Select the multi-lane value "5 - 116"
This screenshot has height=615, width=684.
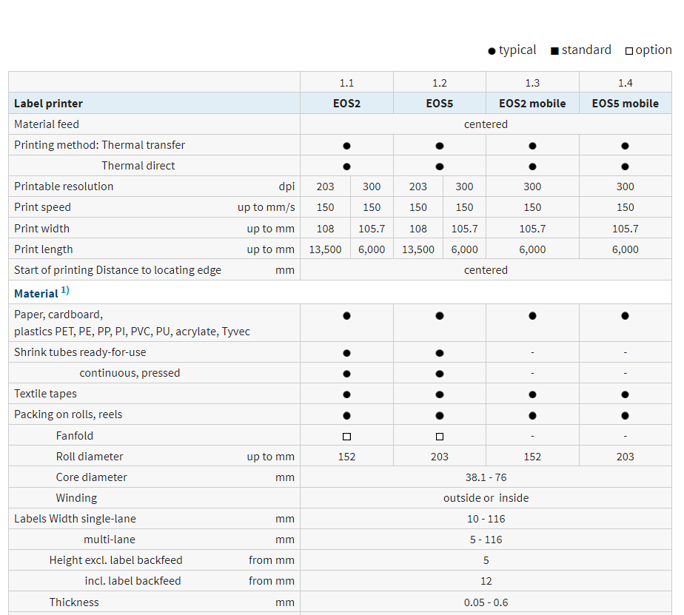(486, 540)
